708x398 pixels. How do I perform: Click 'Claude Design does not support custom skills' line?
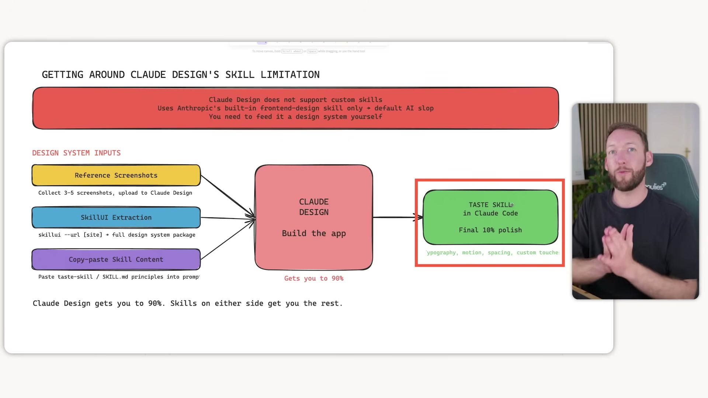click(x=295, y=99)
